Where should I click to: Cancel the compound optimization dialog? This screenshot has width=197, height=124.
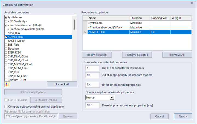pyautogui.click(x=160, y=116)
